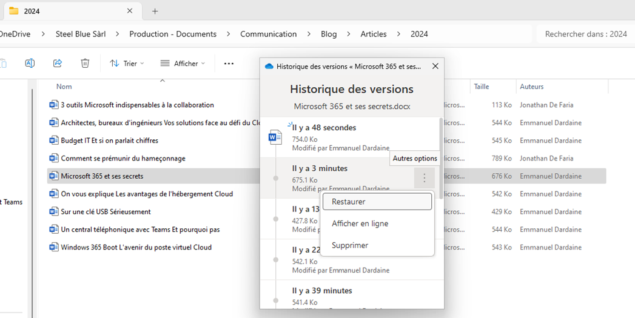Click the 789 Ko size cell
Screen dimensions: 635x318
pyautogui.click(x=502, y=158)
